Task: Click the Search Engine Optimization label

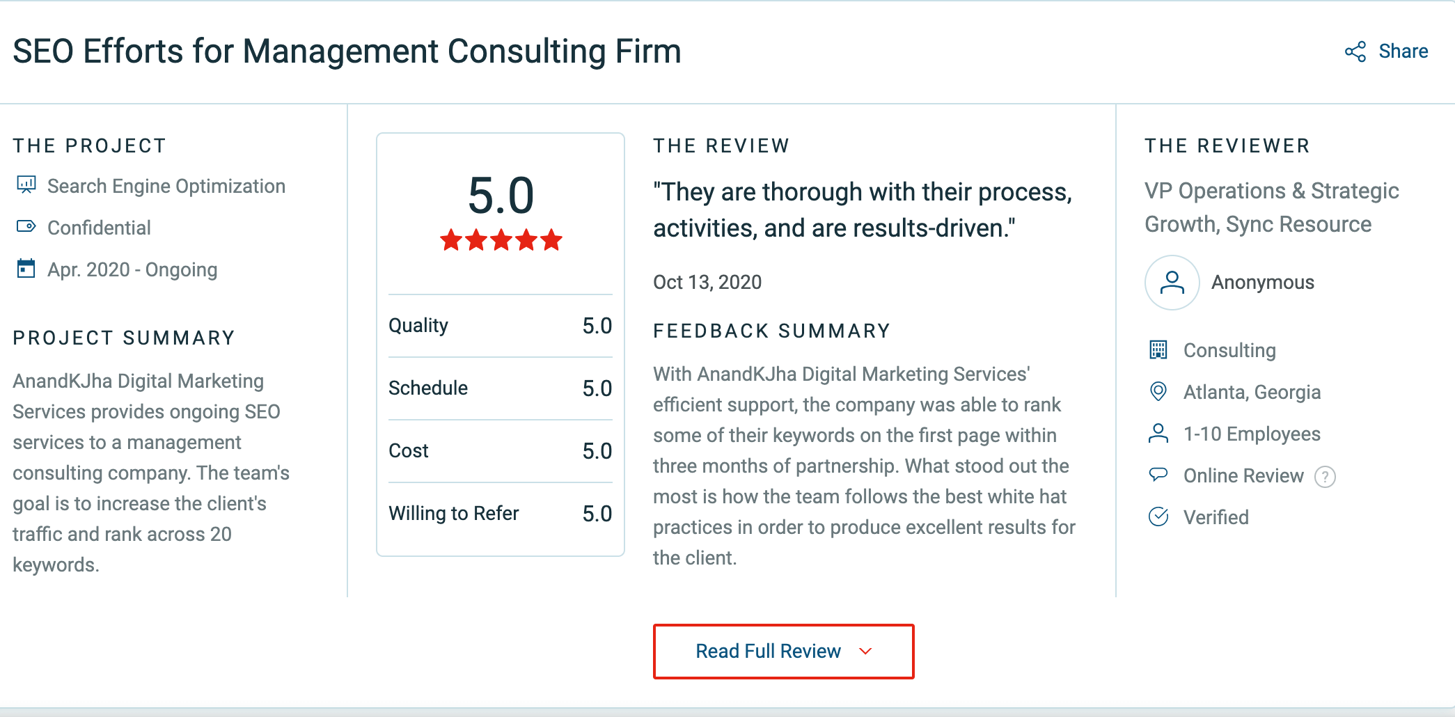Action: [166, 186]
